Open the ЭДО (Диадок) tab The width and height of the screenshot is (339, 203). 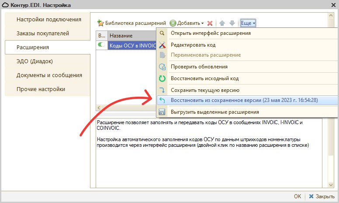point(48,61)
